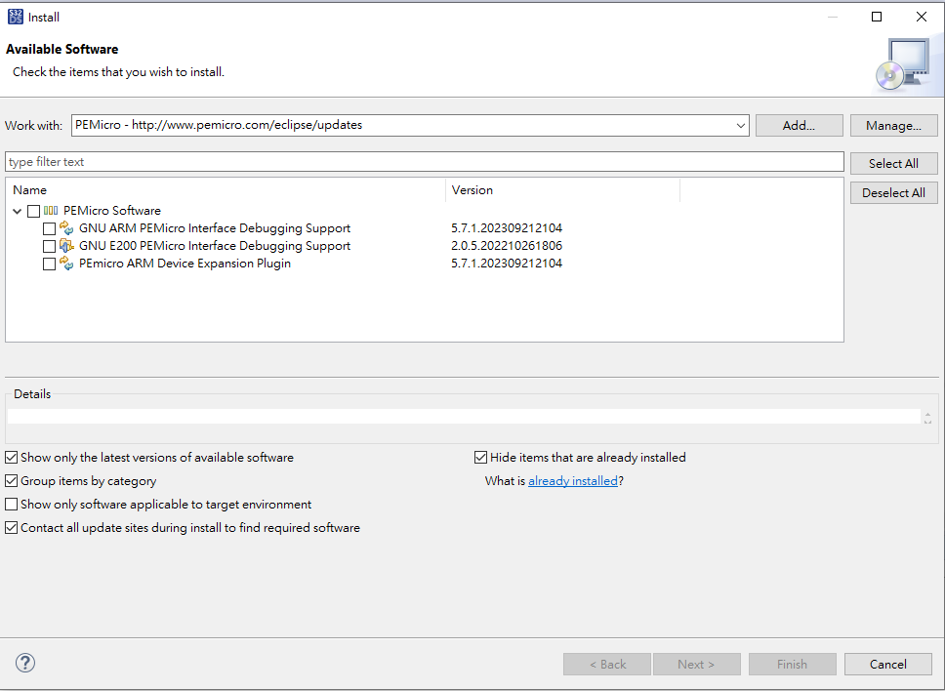The image size is (945, 691).
Task: Click the GNU E200 PEMicro feature icon
Action: (x=66, y=246)
